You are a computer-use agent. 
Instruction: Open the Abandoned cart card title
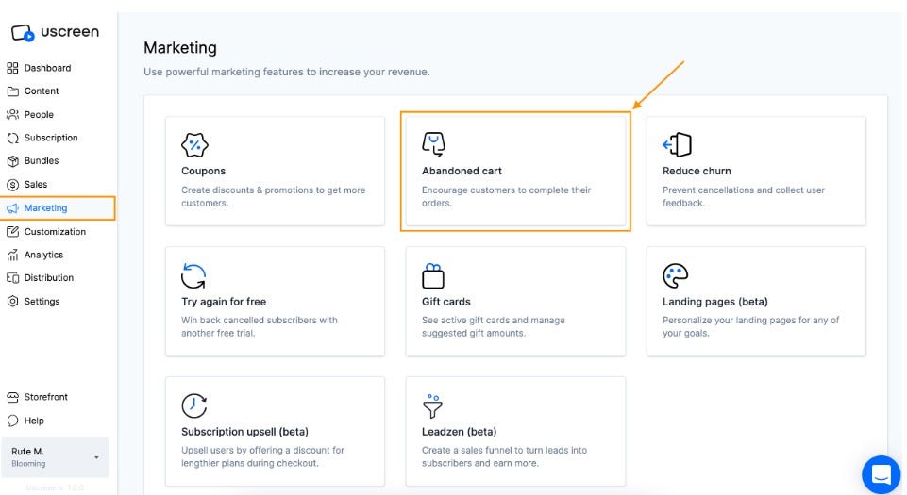(462, 171)
